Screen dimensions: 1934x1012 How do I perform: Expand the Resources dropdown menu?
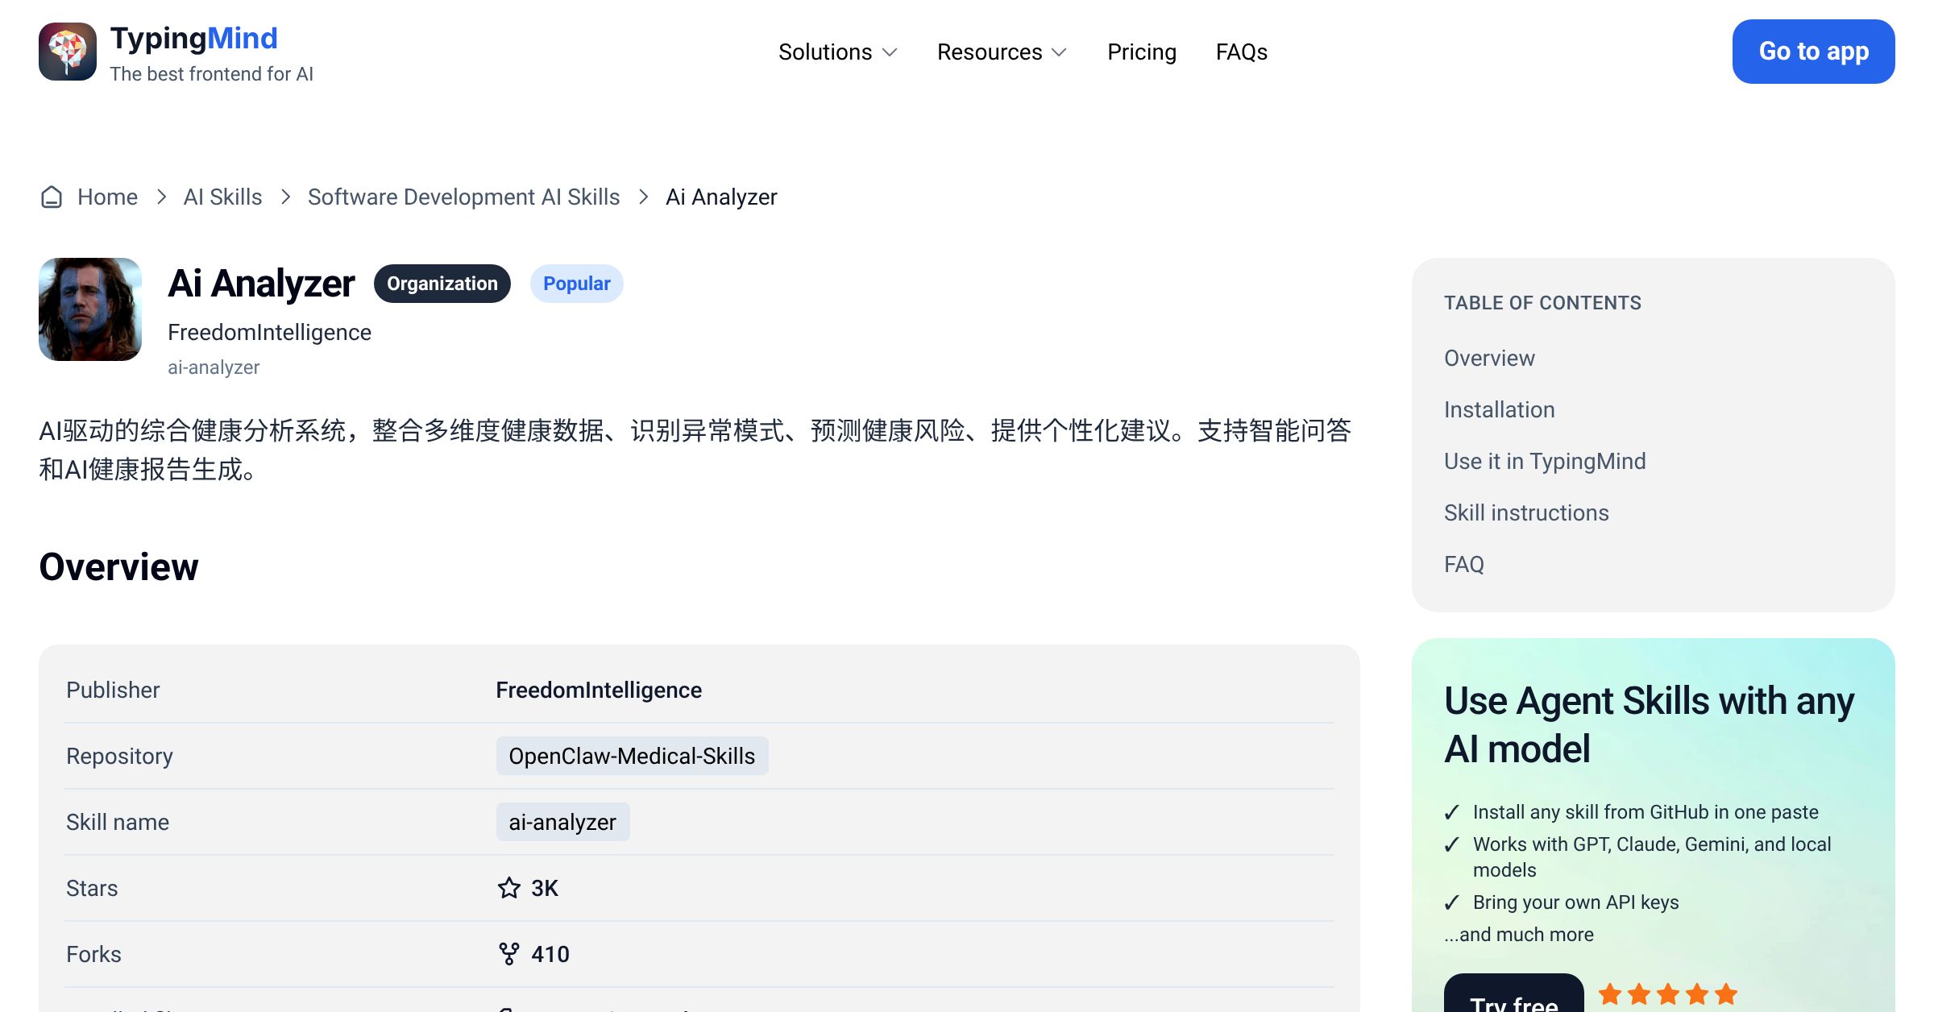[1002, 52]
